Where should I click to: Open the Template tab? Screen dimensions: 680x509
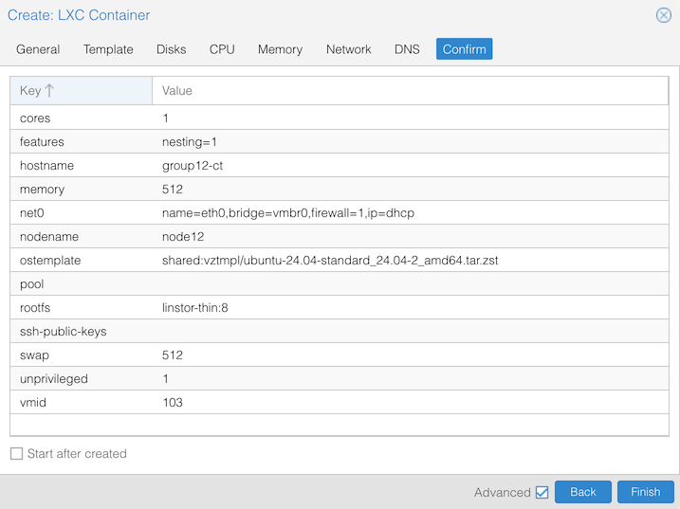(x=108, y=49)
